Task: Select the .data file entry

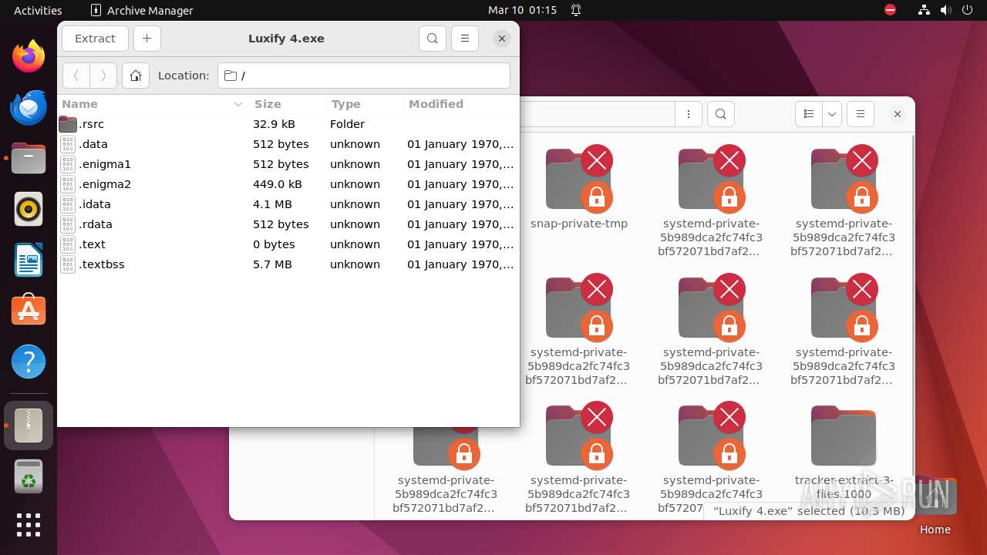Action: coord(288,144)
